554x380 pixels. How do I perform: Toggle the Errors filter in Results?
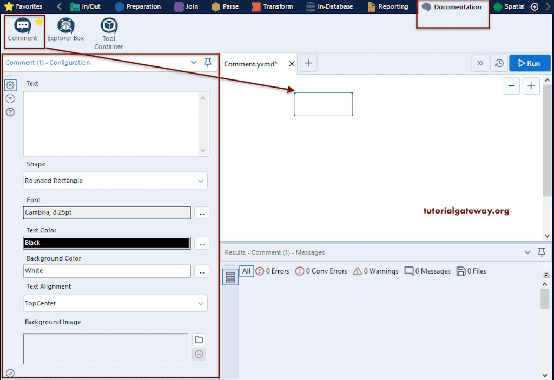[273, 271]
